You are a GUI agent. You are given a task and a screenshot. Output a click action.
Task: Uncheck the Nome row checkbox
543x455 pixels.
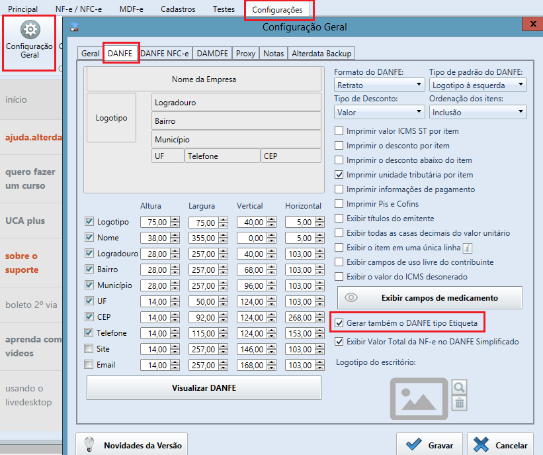[x=89, y=237]
